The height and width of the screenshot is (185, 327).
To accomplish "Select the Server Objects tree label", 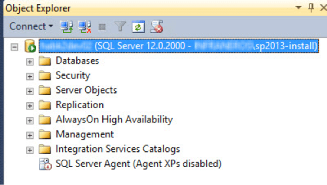I will (86, 91).
